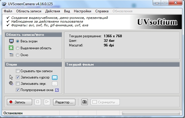Click the full-screen monitor icon
The width and height of the screenshot is (185, 118).
(x=11, y=41)
